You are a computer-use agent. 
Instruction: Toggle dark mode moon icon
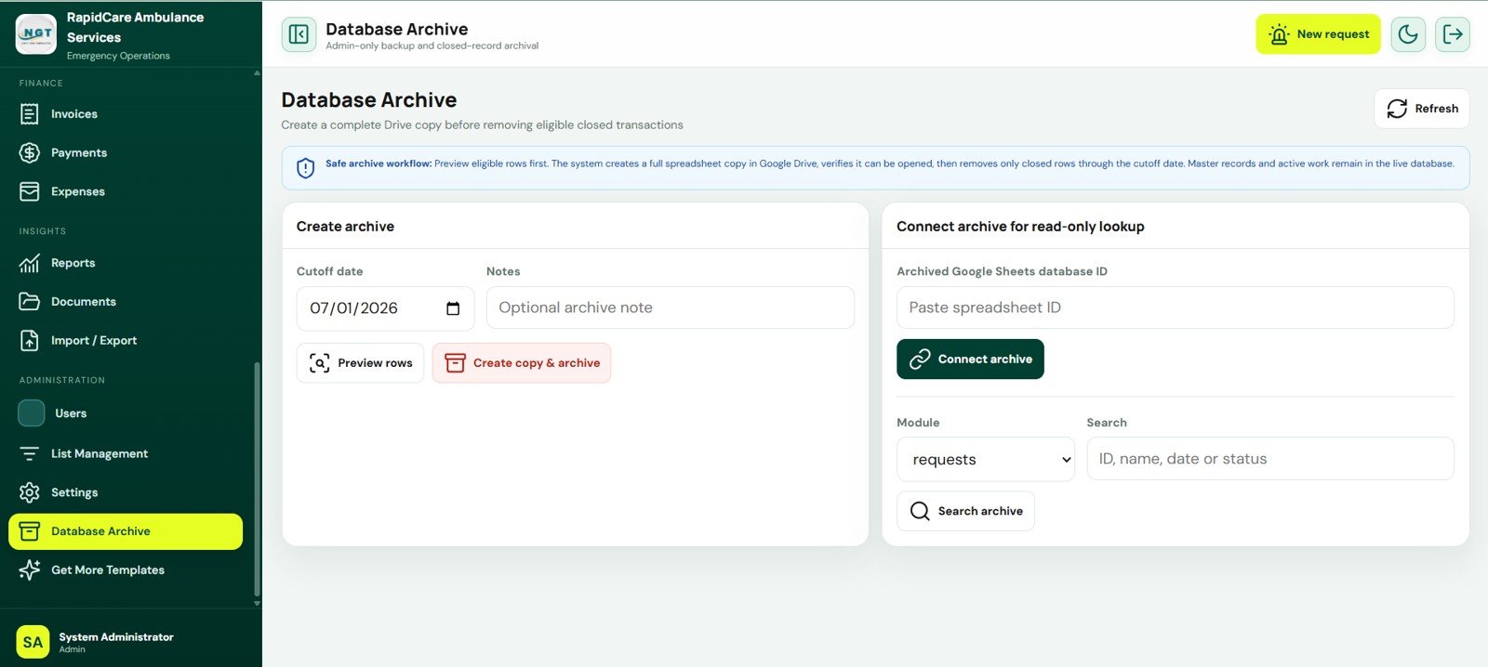click(x=1408, y=34)
